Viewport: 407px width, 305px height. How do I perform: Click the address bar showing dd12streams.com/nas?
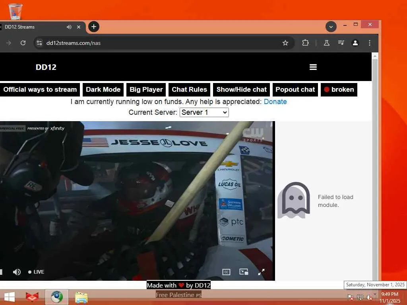pos(164,43)
